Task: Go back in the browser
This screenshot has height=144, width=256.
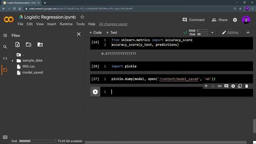Action: tap(4, 9)
